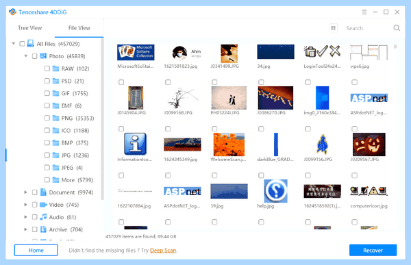Expand the Archive tree node
The width and height of the screenshot is (411, 265).
pos(26,229)
